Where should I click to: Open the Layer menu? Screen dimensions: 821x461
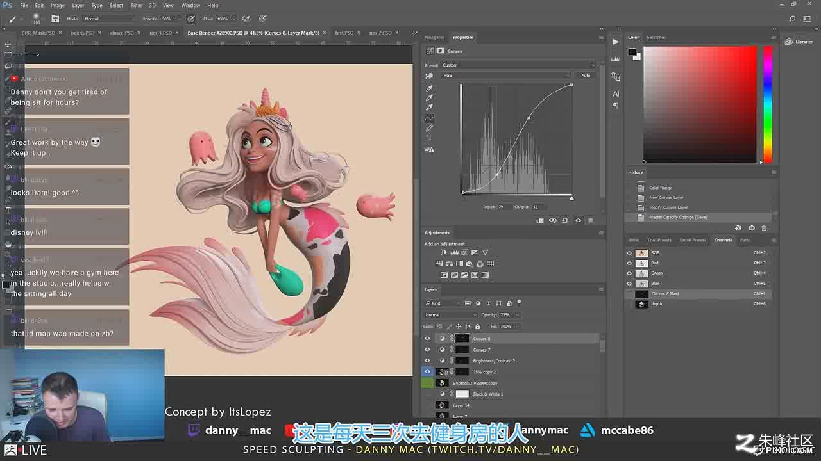(78, 5)
